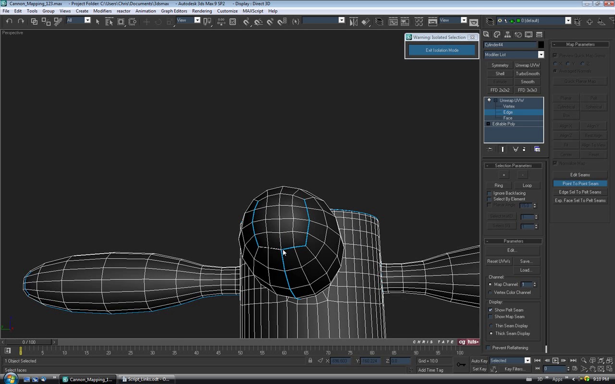The height and width of the screenshot is (384, 615).
Task: Open Select by Name tool
Action: pyautogui.click(x=109, y=22)
